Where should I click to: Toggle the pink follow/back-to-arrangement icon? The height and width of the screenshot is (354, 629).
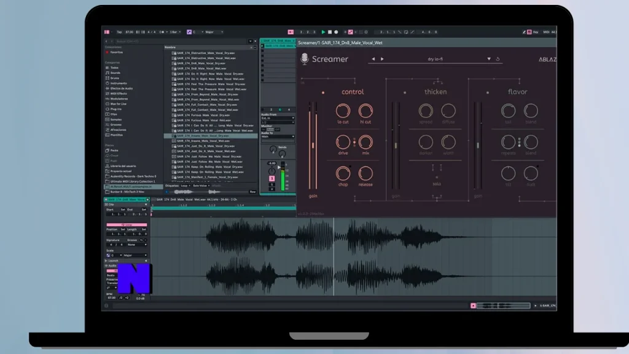pos(291,32)
